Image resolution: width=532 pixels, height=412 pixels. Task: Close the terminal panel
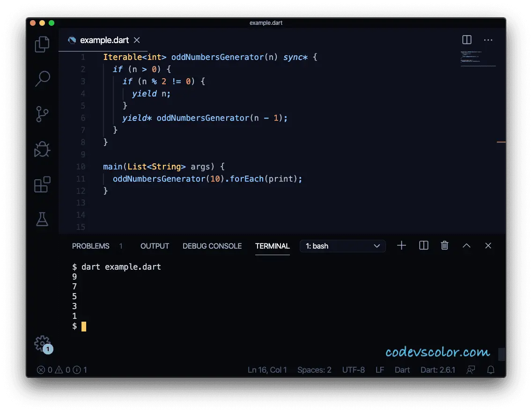click(x=488, y=245)
